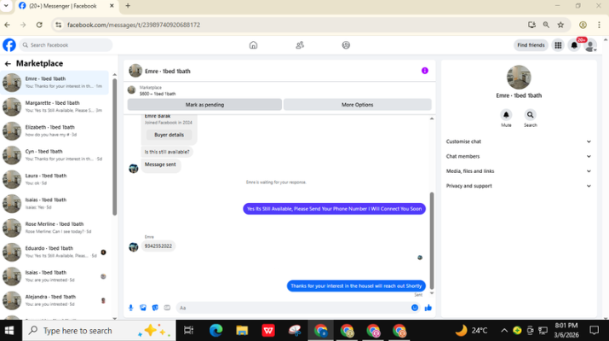Open Laura 1bed 1bath conversation
This screenshot has height=341, width=609.
click(x=55, y=179)
